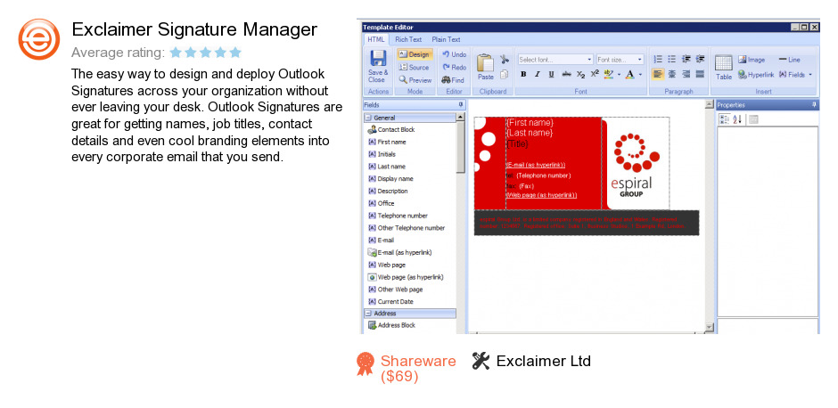The width and height of the screenshot is (838, 408).
Task: Switch to Source mode
Action: tap(415, 68)
